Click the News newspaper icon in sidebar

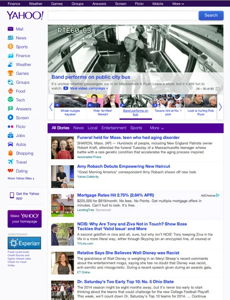pos(10,38)
